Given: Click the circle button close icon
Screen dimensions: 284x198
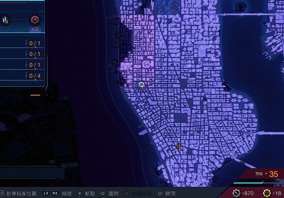Looking at the screenshot, I should point(160,194).
